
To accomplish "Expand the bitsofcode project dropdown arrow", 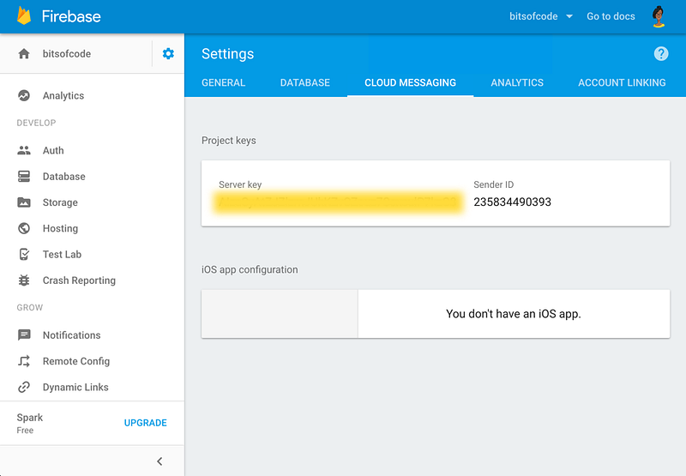I will point(569,16).
